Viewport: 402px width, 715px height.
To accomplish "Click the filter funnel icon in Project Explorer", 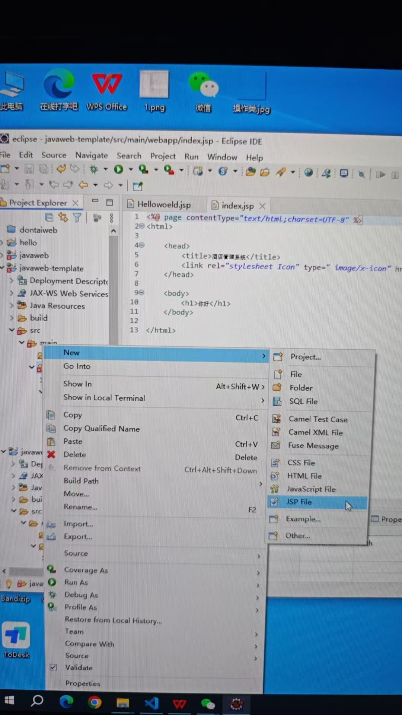I will click(x=77, y=218).
